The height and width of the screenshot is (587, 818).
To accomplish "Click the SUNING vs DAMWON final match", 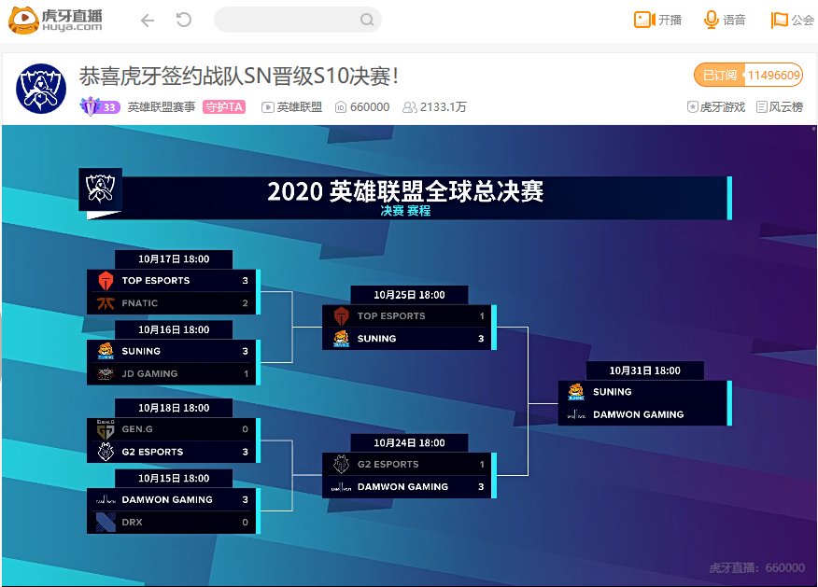I will (x=642, y=403).
